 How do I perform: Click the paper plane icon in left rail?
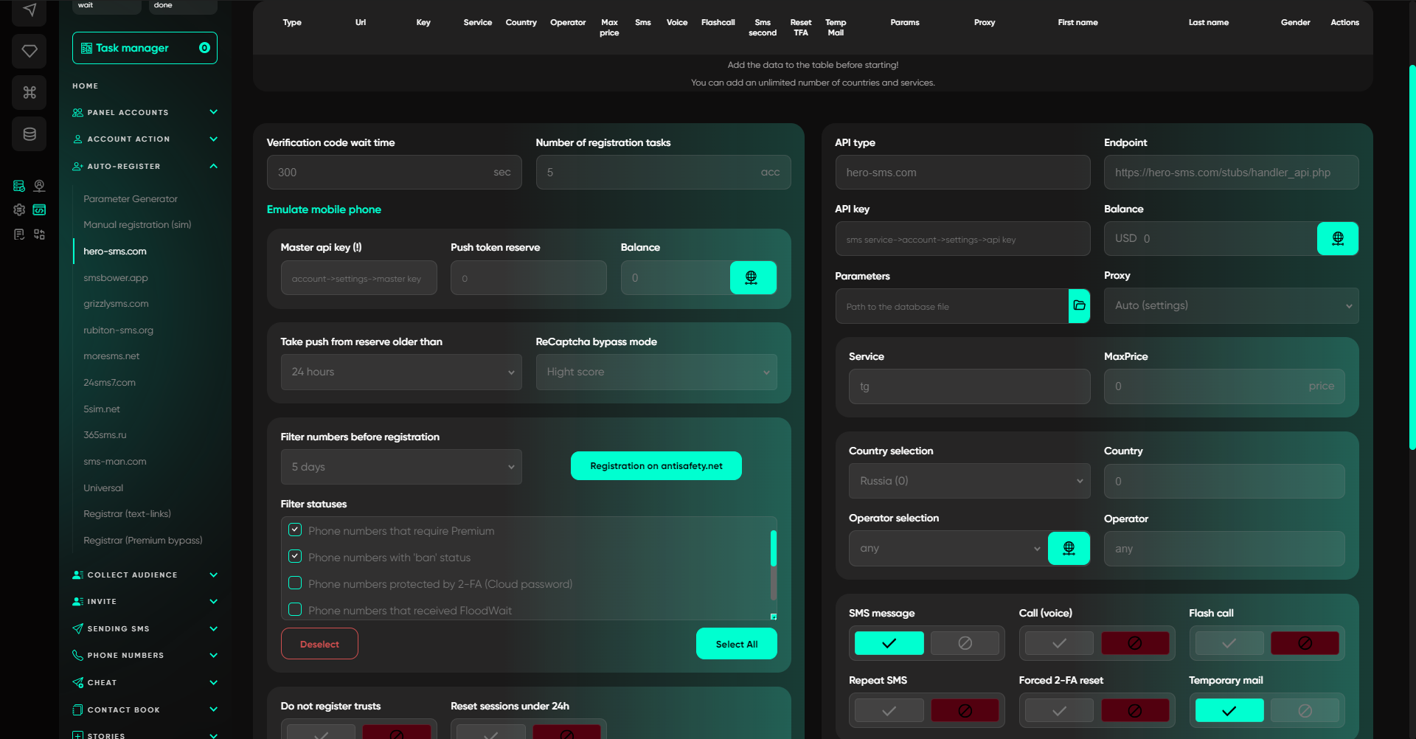pos(29,10)
